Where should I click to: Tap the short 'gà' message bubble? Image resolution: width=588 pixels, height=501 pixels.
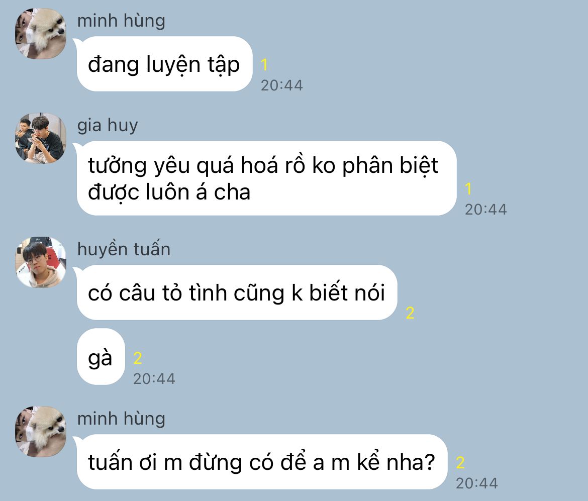click(x=101, y=357)
